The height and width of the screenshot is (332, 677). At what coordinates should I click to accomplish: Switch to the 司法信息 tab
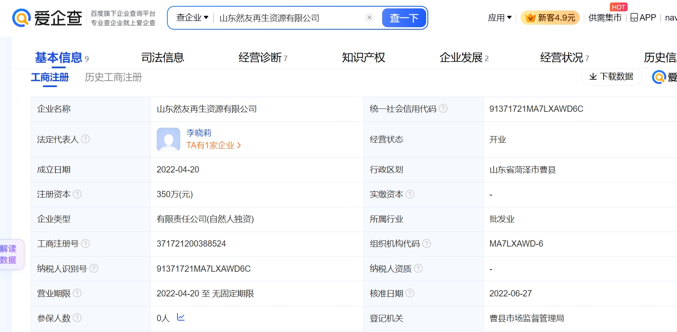(162, 57)
